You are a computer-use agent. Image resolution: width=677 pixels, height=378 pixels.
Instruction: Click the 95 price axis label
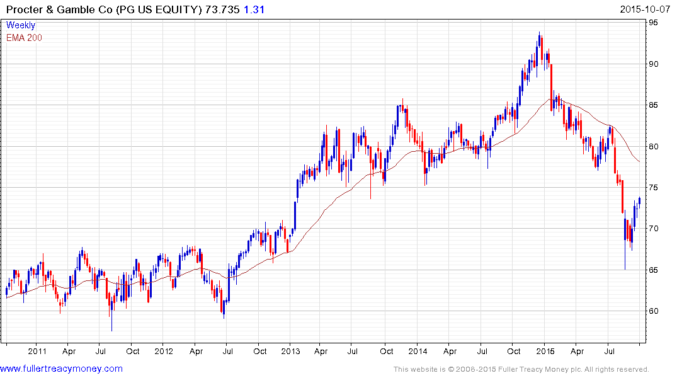654,23
